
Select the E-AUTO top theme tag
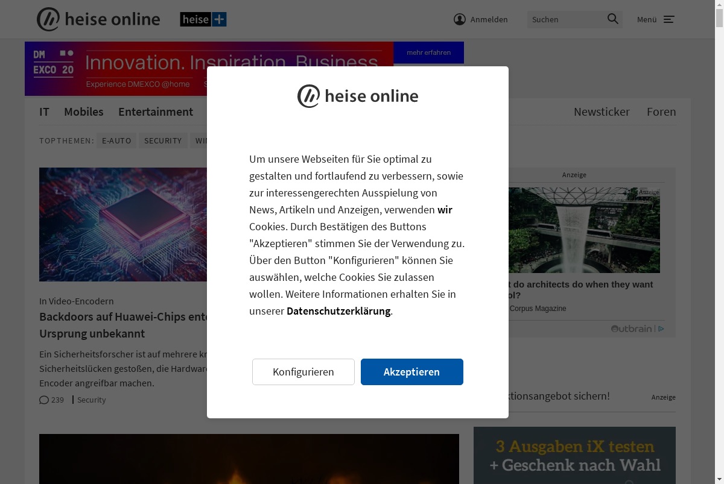[116, 140]
